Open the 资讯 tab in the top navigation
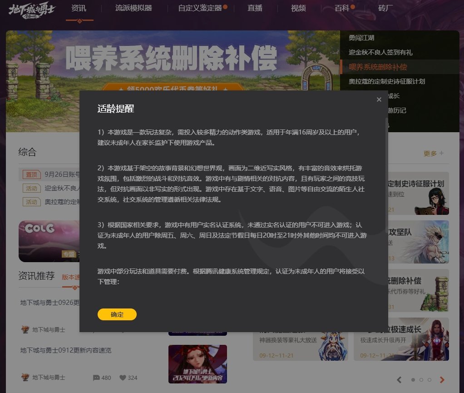 click(79, 8)
